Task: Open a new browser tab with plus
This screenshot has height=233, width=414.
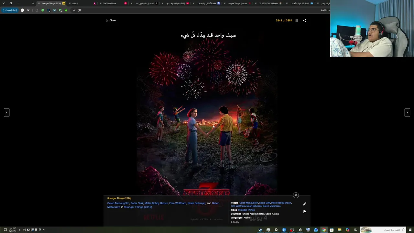Action: click(33, 3)
